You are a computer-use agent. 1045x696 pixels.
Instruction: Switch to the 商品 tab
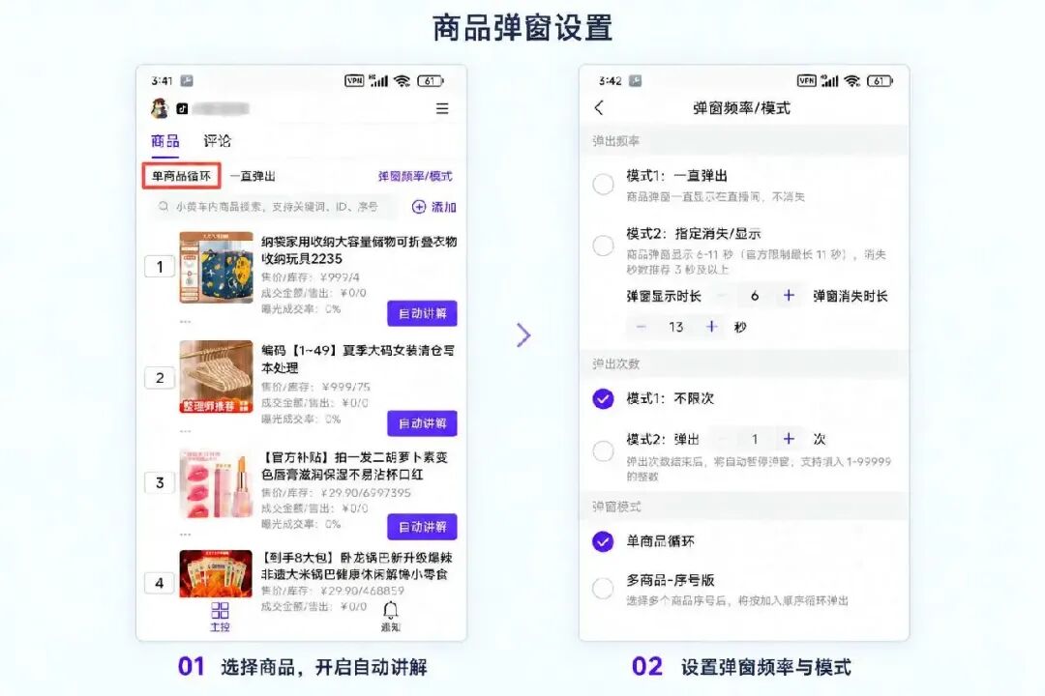164,140
